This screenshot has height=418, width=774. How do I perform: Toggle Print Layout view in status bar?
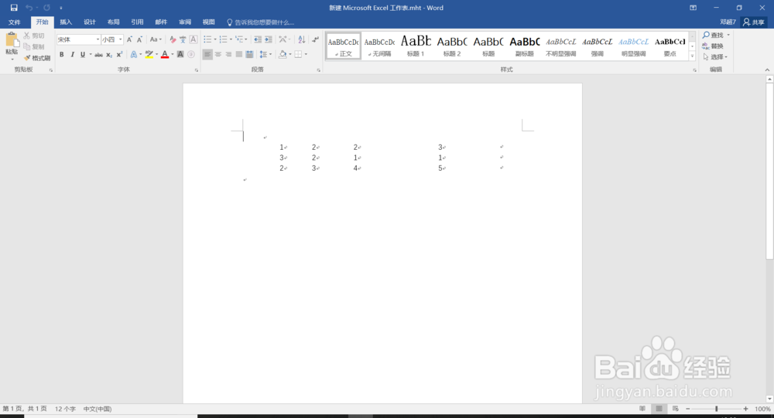(659, 409)
